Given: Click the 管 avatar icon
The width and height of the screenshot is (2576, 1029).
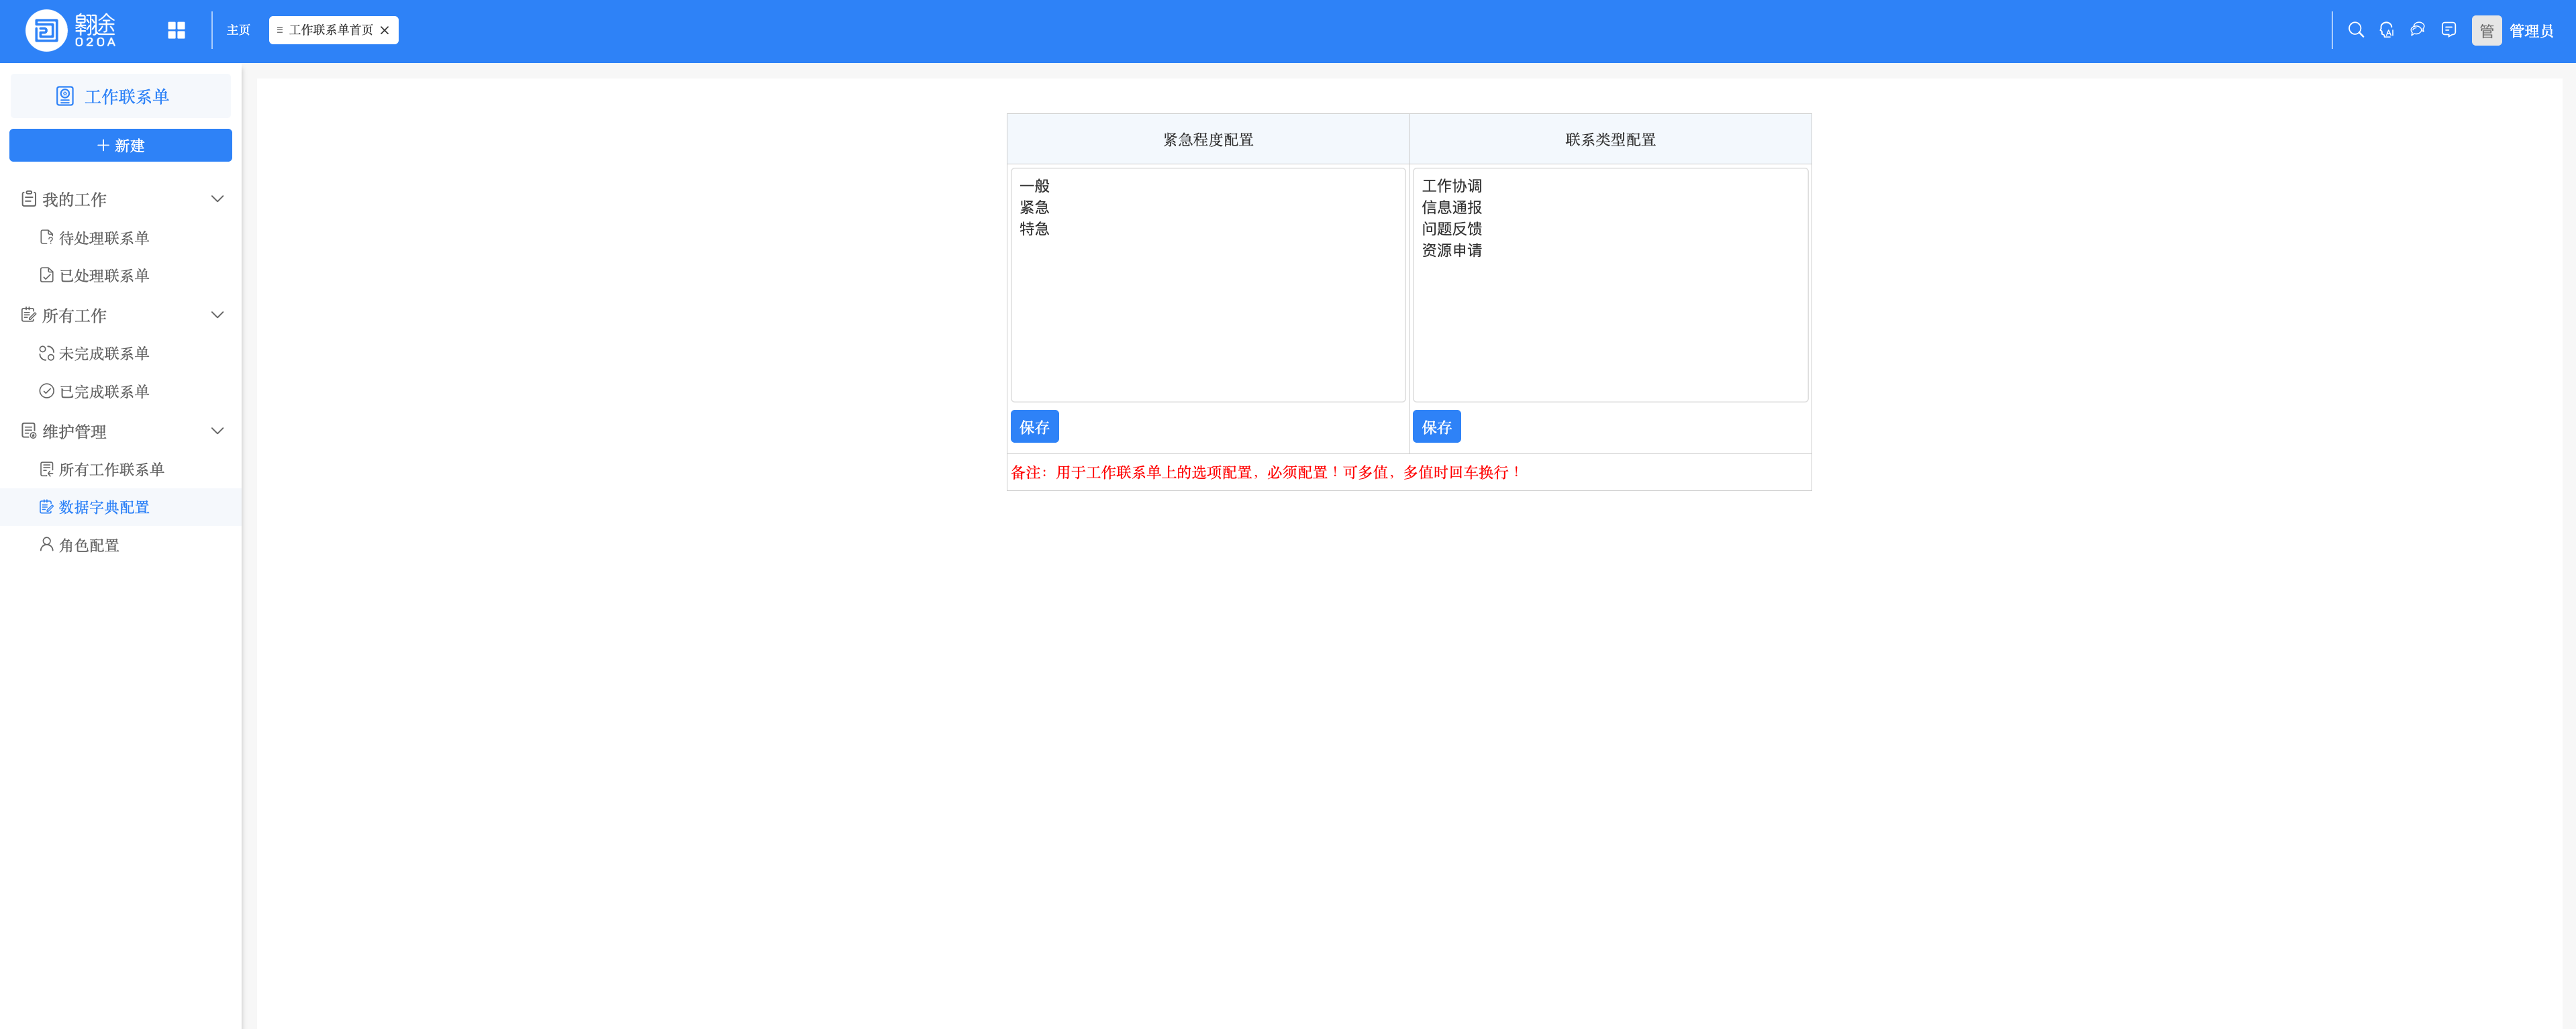Looking at the screenshot, I should click(2486, 31).
